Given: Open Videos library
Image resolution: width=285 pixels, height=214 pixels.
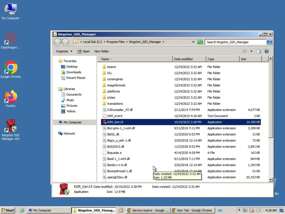Looking at the screenshot, I should (x=71, y=111).
